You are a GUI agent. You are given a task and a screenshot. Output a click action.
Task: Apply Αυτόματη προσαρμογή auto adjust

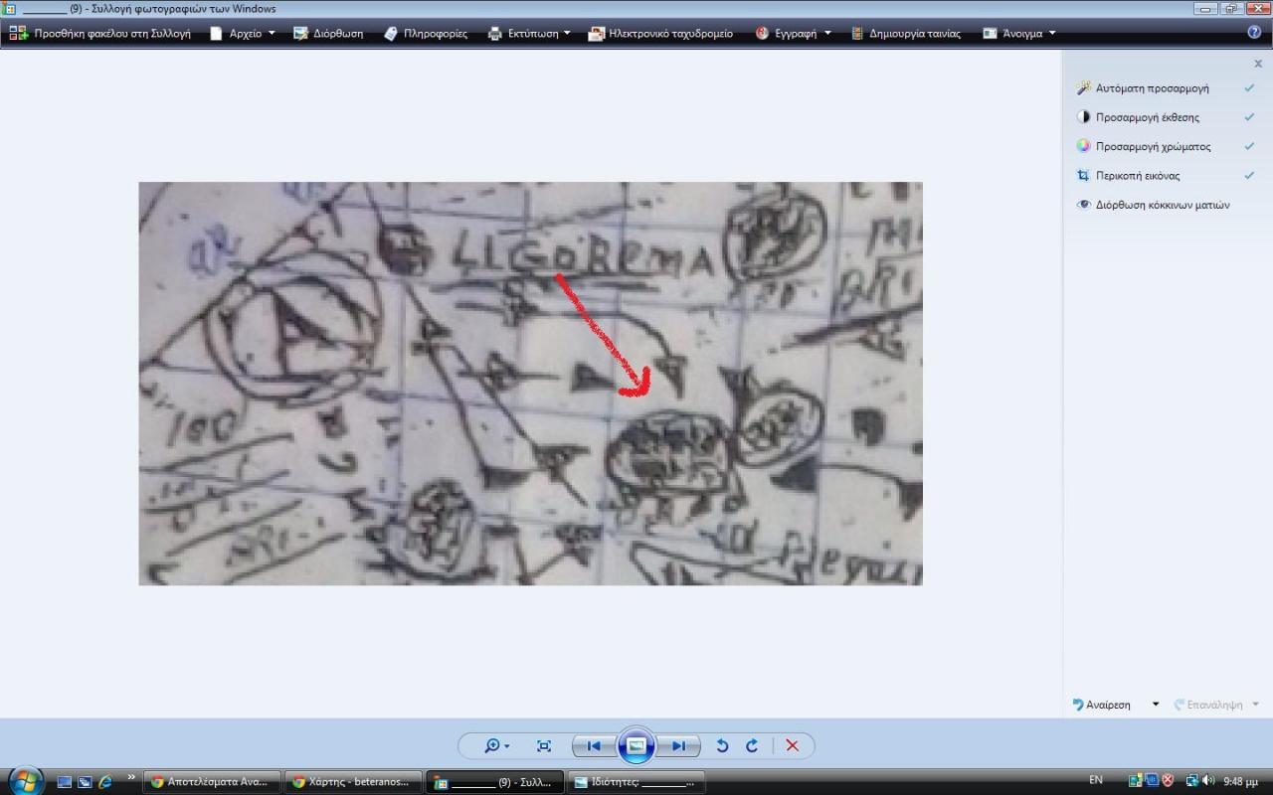[1152, 88]
